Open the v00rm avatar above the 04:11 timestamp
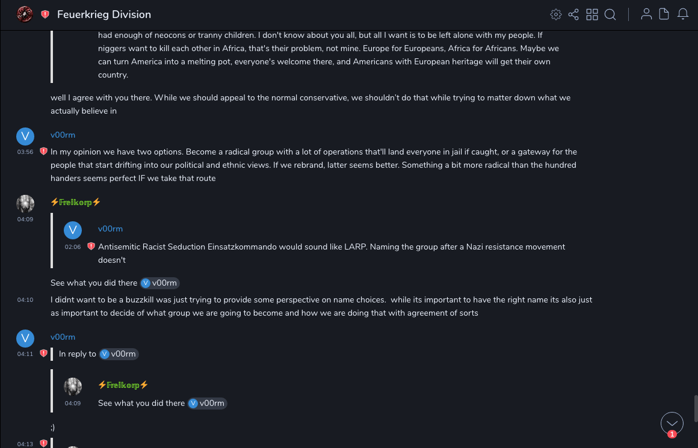The width and height of the screenshot is (698, 448). (25, 339)
